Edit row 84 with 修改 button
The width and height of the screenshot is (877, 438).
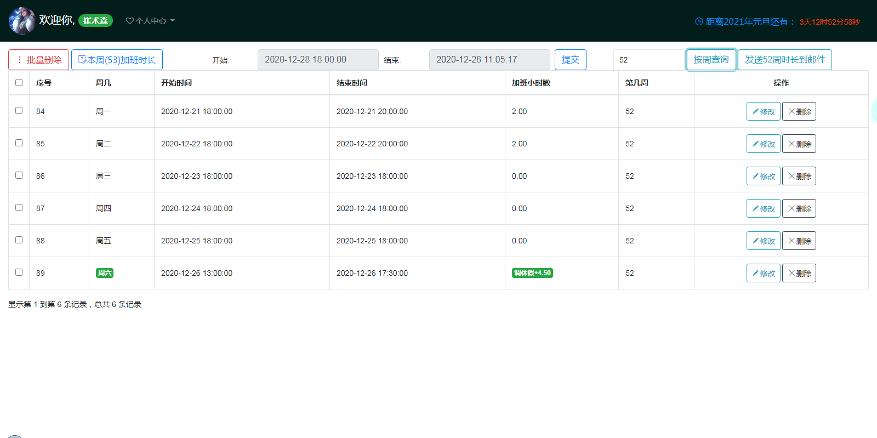tap(764, 111)
